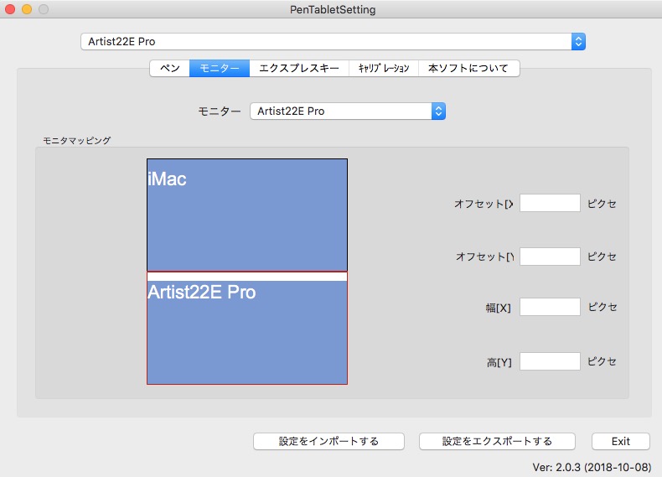662x477 pixels.
Task: Open the 本ソフトについて tab
Action: coord(468,68)
